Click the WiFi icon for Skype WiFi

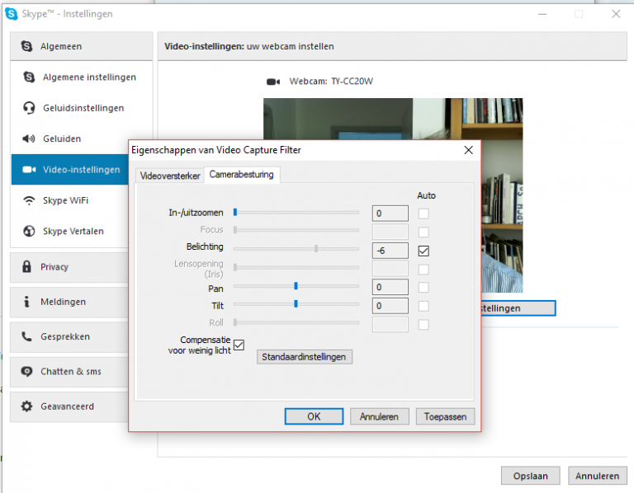29,200
